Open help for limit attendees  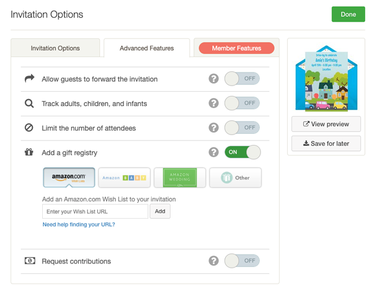tap(213, 128)
